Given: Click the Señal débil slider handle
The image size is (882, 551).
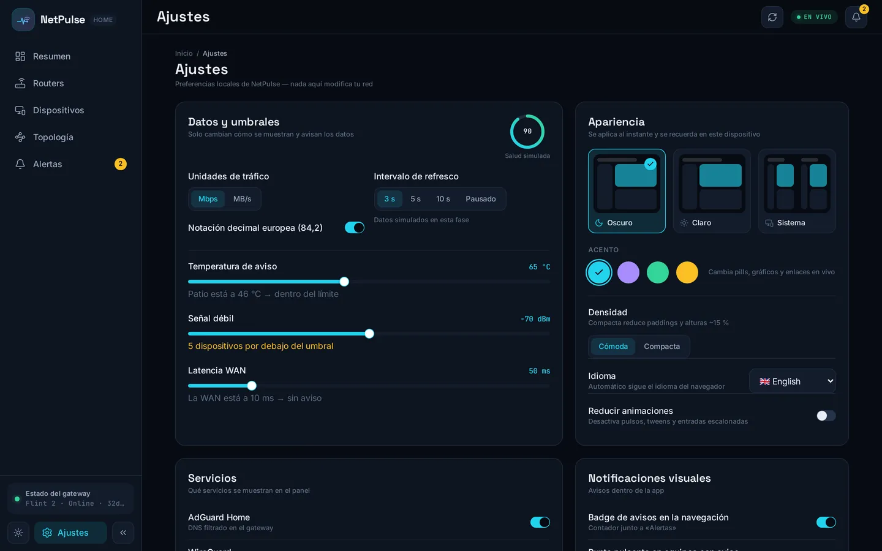Looking at the screenshot, I should [x=369, y=334].
